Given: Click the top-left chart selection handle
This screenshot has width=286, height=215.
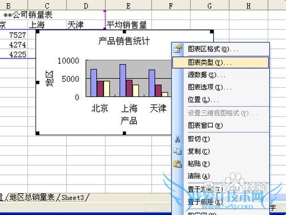Looking at the screenshot, I should [x=38, y=32].
